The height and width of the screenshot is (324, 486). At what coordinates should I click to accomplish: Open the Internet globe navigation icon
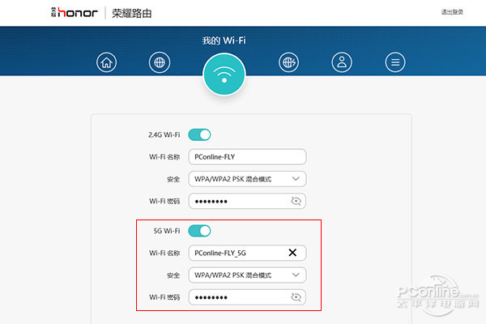click(x=160, y=62)
